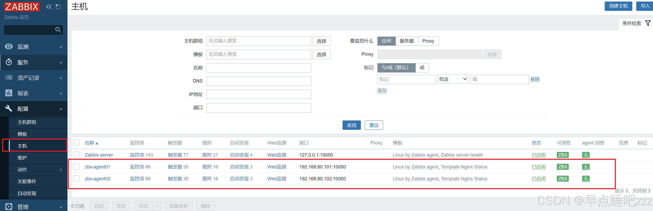Open 关联事件 in the sidebar
Image resolution: width=653 pixels, height=211 pixels.
pos(27,182)
